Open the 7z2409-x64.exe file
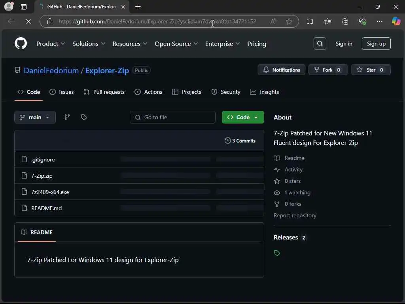405x304 pixels. 50,192
